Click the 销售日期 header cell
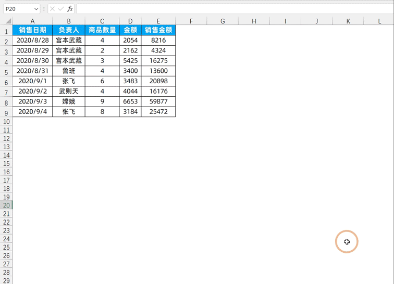The height and width of the screenshot is (284, 394). click(x=32, y=30)
